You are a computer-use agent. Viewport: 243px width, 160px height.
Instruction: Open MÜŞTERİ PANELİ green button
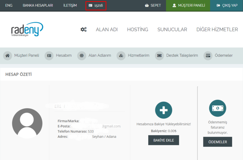tap(188, 5)
